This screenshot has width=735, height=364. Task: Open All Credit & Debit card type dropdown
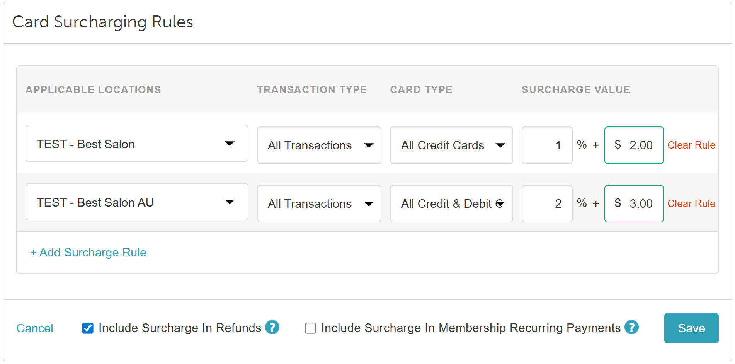click(451, 203)
